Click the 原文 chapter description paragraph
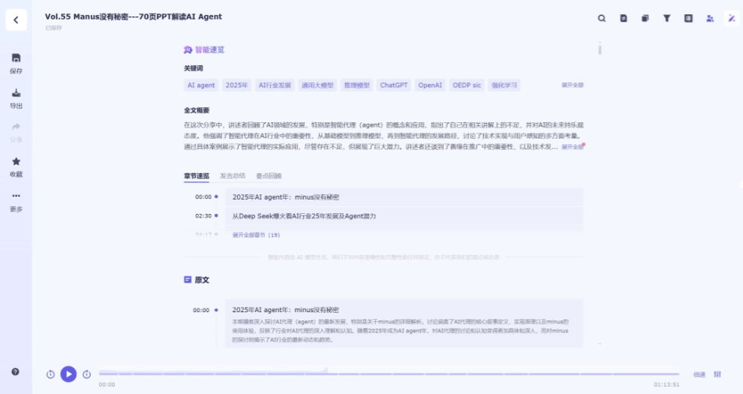The height and width of the screenshot is (394, 743). (401, 330)
